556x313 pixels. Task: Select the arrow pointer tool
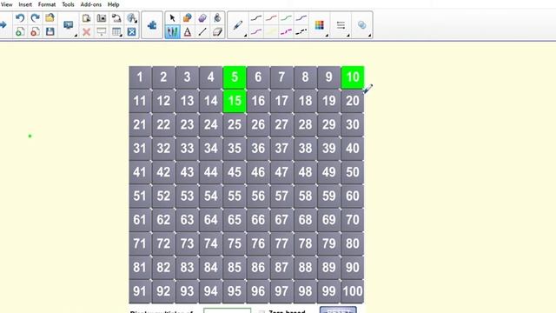[x=172, y=18]
